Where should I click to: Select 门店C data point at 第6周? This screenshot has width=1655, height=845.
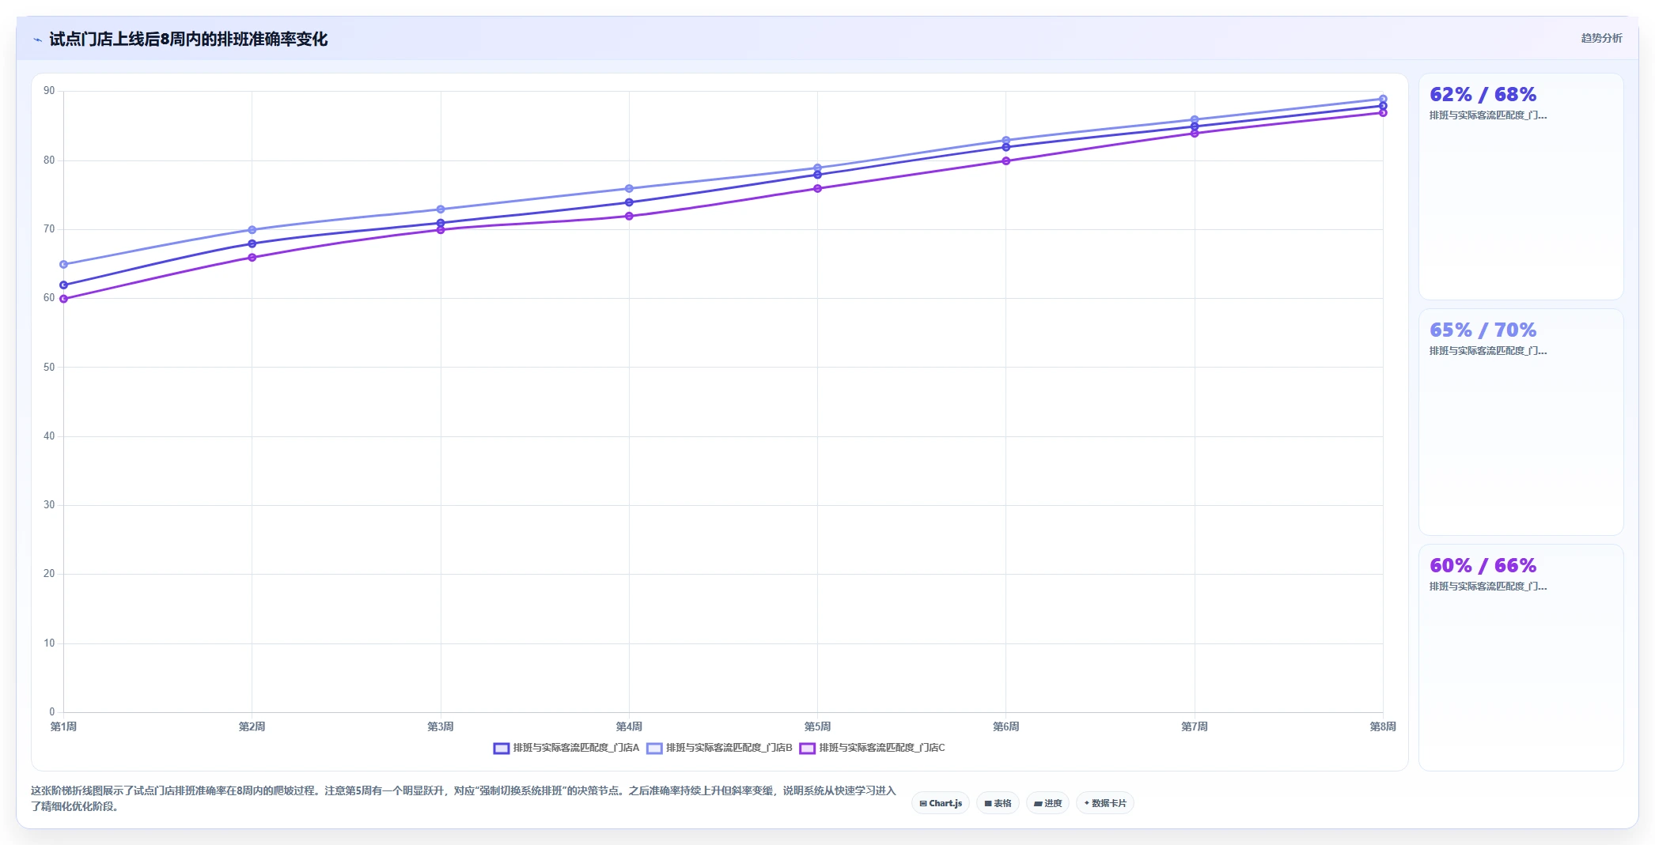tap(1006, 160)
